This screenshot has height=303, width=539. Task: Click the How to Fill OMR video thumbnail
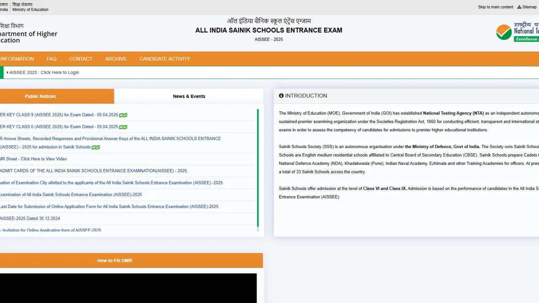[x=129, y=288]
